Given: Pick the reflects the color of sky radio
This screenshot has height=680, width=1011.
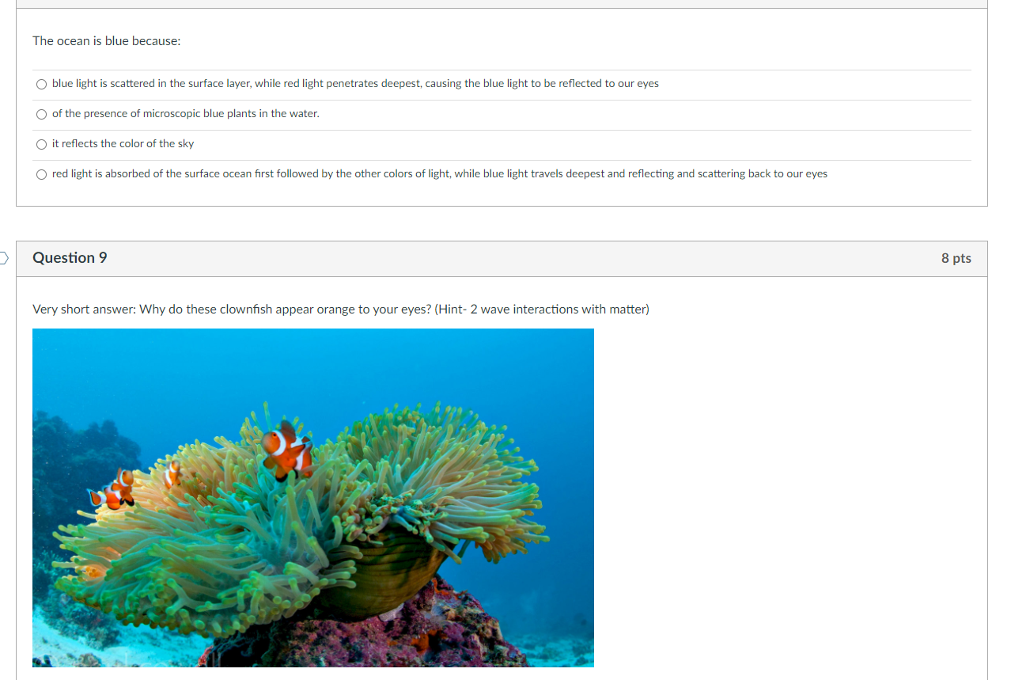Looking at the screenshot, I should (41, 144).
